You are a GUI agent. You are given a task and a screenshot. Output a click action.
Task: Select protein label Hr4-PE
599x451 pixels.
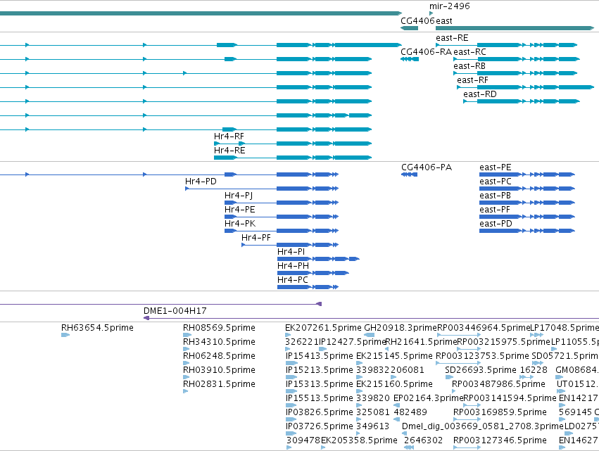pos(239,210)
